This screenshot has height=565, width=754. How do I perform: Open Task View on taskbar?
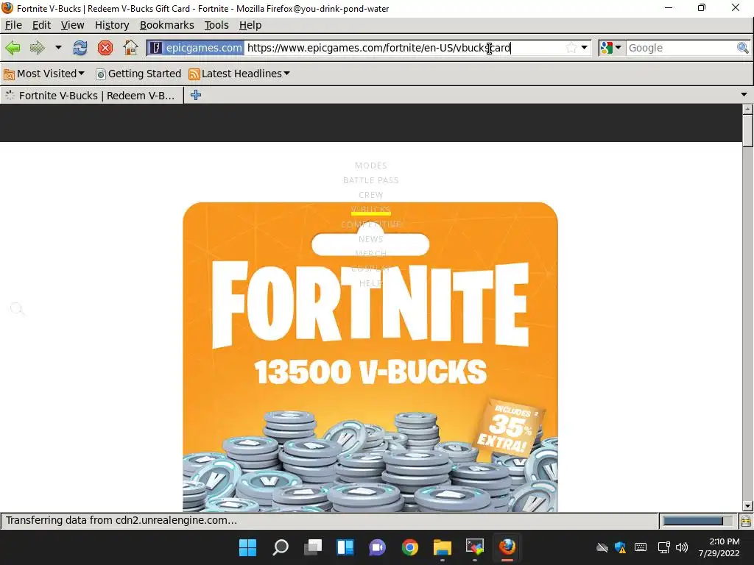313,547
